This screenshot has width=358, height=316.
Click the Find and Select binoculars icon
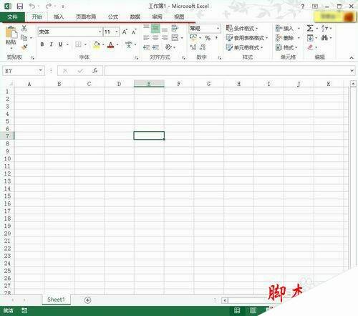324,38
